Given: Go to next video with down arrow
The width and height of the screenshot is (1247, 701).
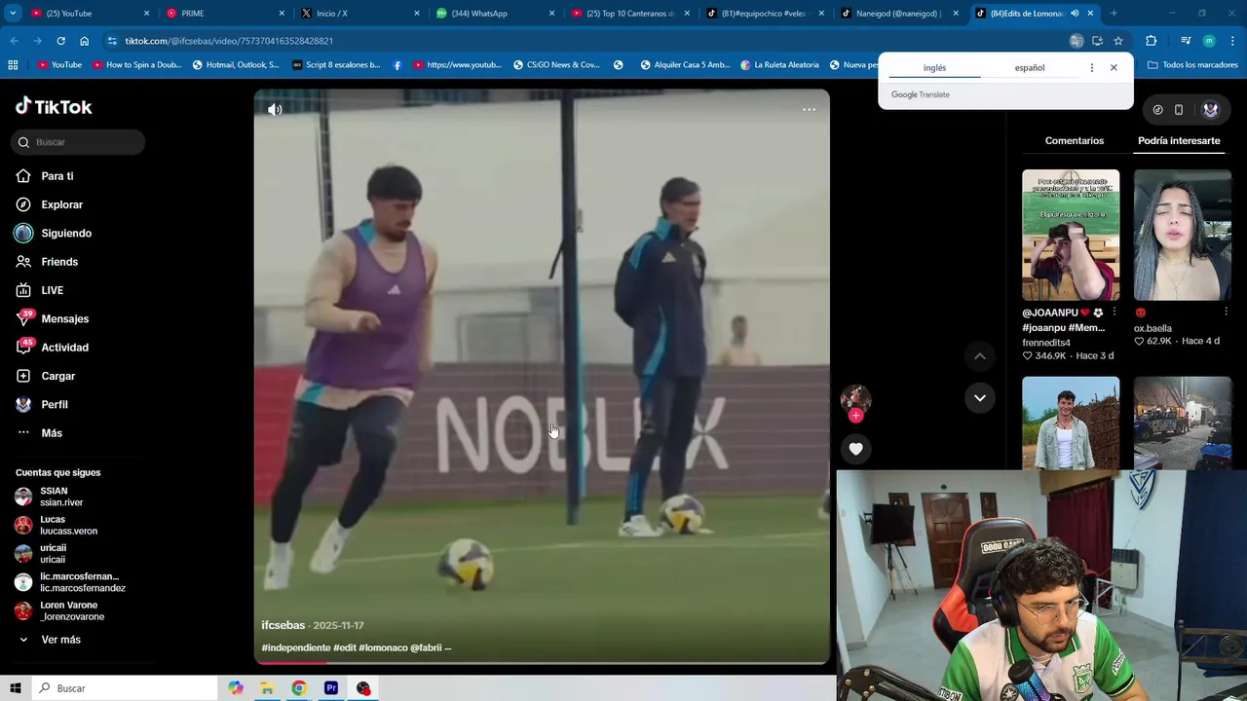Looking at the screenshot, I should pos(980,398).
